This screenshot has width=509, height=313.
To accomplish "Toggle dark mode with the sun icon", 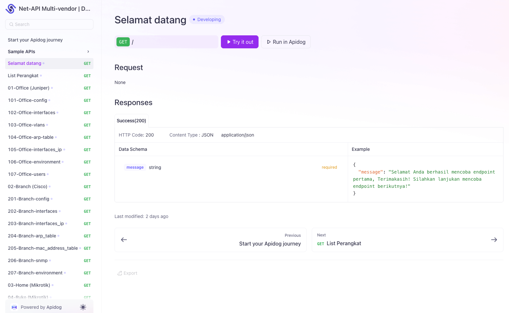I will pyautogui.click(x=83, y=307).
